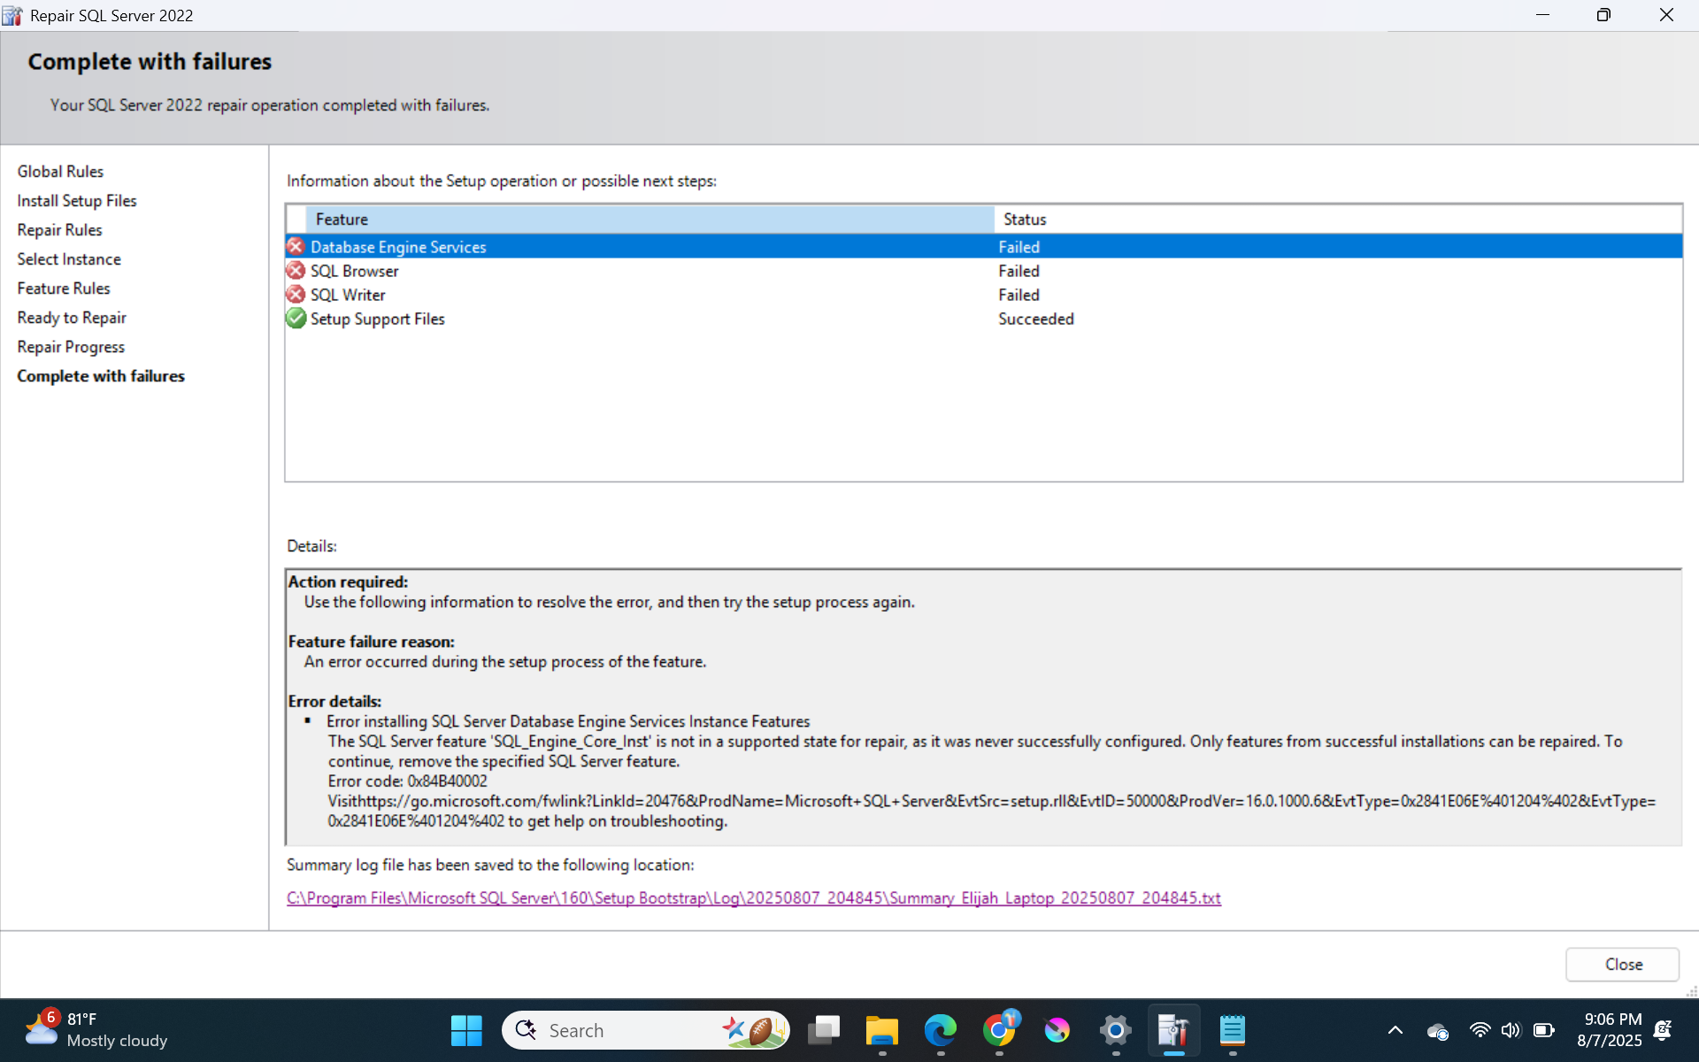Click Global Rules step in sidebar

pos(60,172)
